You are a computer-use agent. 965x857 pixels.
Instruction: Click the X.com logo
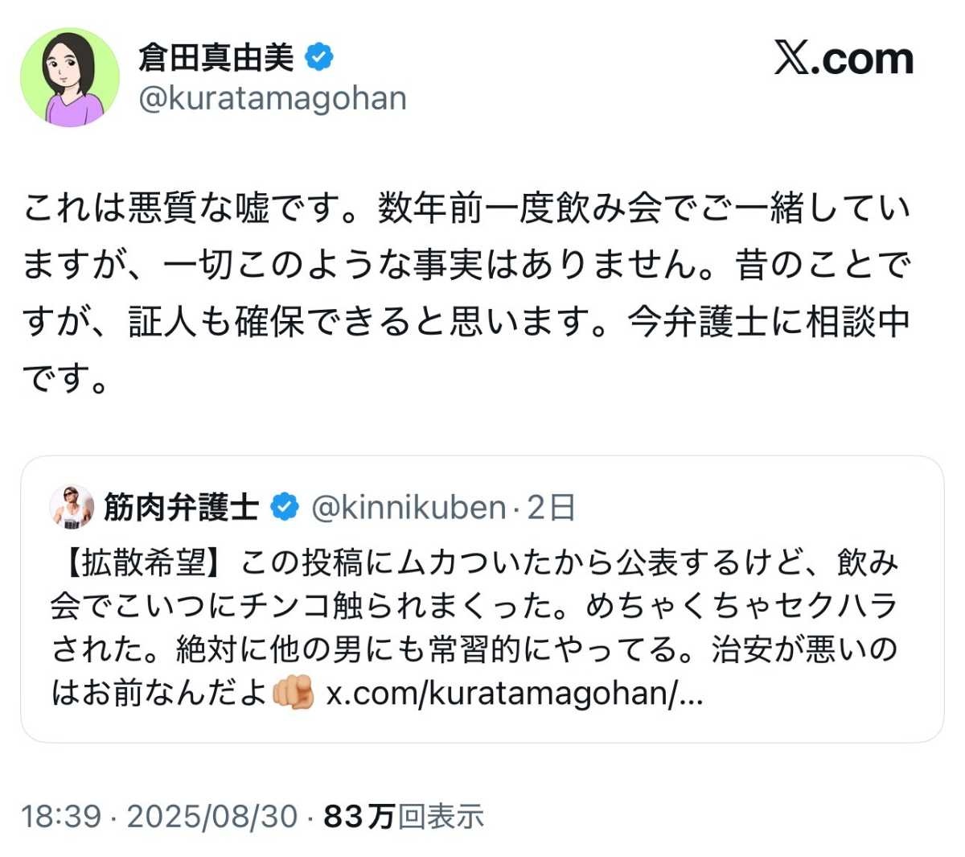click(x=844, y=59)
